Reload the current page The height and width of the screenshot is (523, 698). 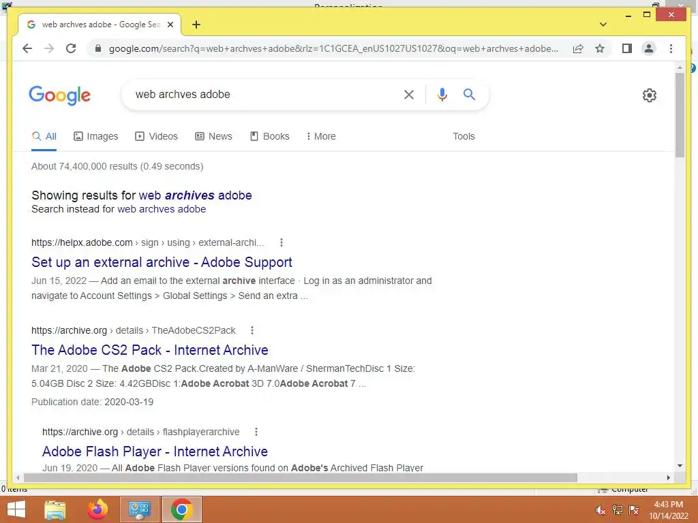[x=71, y=48]
